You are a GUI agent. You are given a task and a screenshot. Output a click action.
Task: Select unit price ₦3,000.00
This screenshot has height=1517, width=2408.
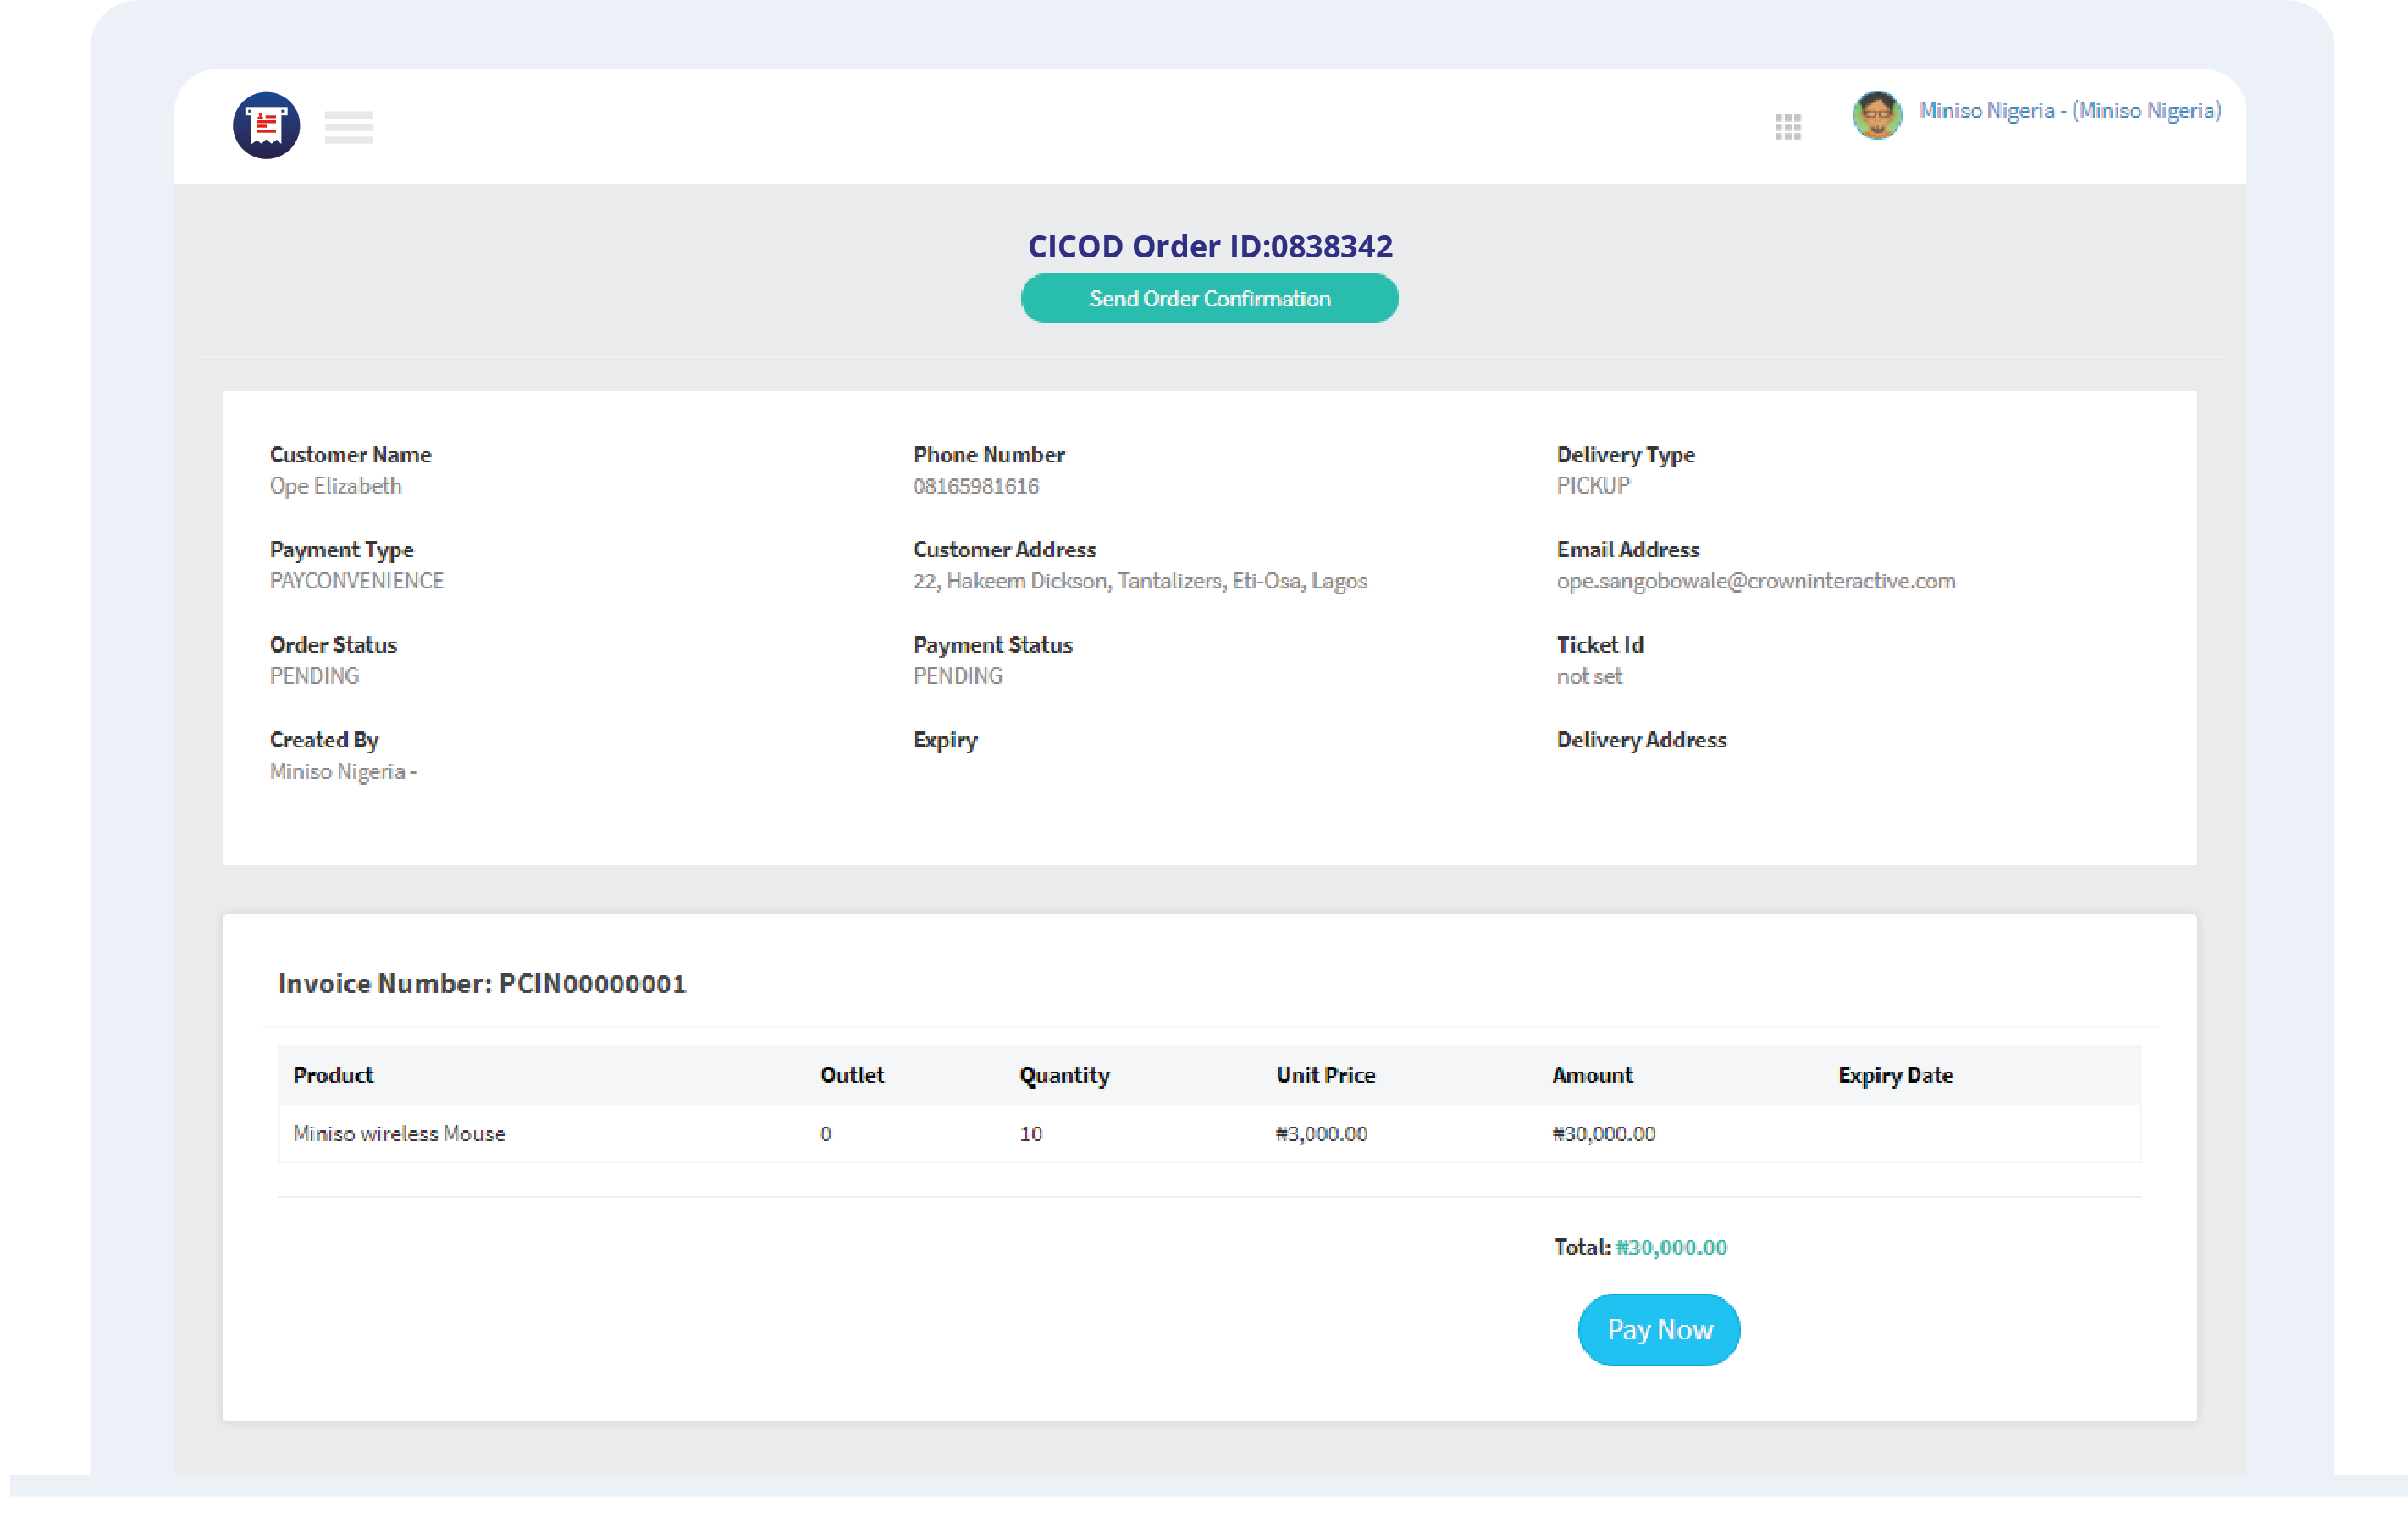tap(1321, 1133)
